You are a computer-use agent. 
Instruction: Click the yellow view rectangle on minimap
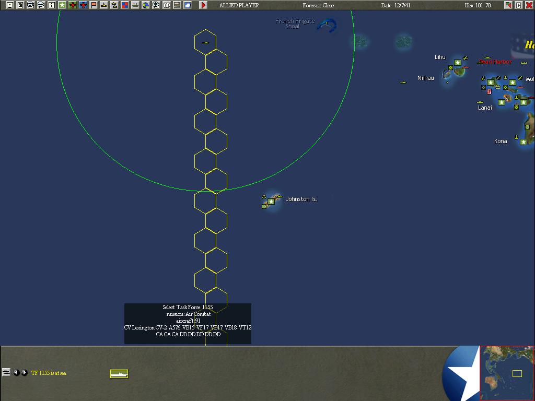(x=517, y=374)
